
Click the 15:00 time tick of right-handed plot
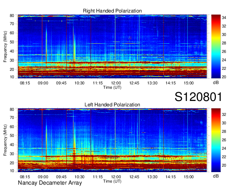(189, 83)
